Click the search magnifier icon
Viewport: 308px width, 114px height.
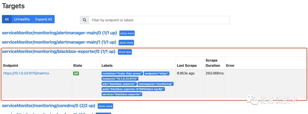[84, 20]
